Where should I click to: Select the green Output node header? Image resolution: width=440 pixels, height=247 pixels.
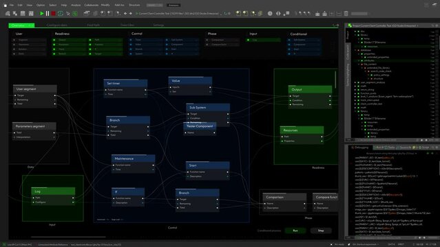310,89
